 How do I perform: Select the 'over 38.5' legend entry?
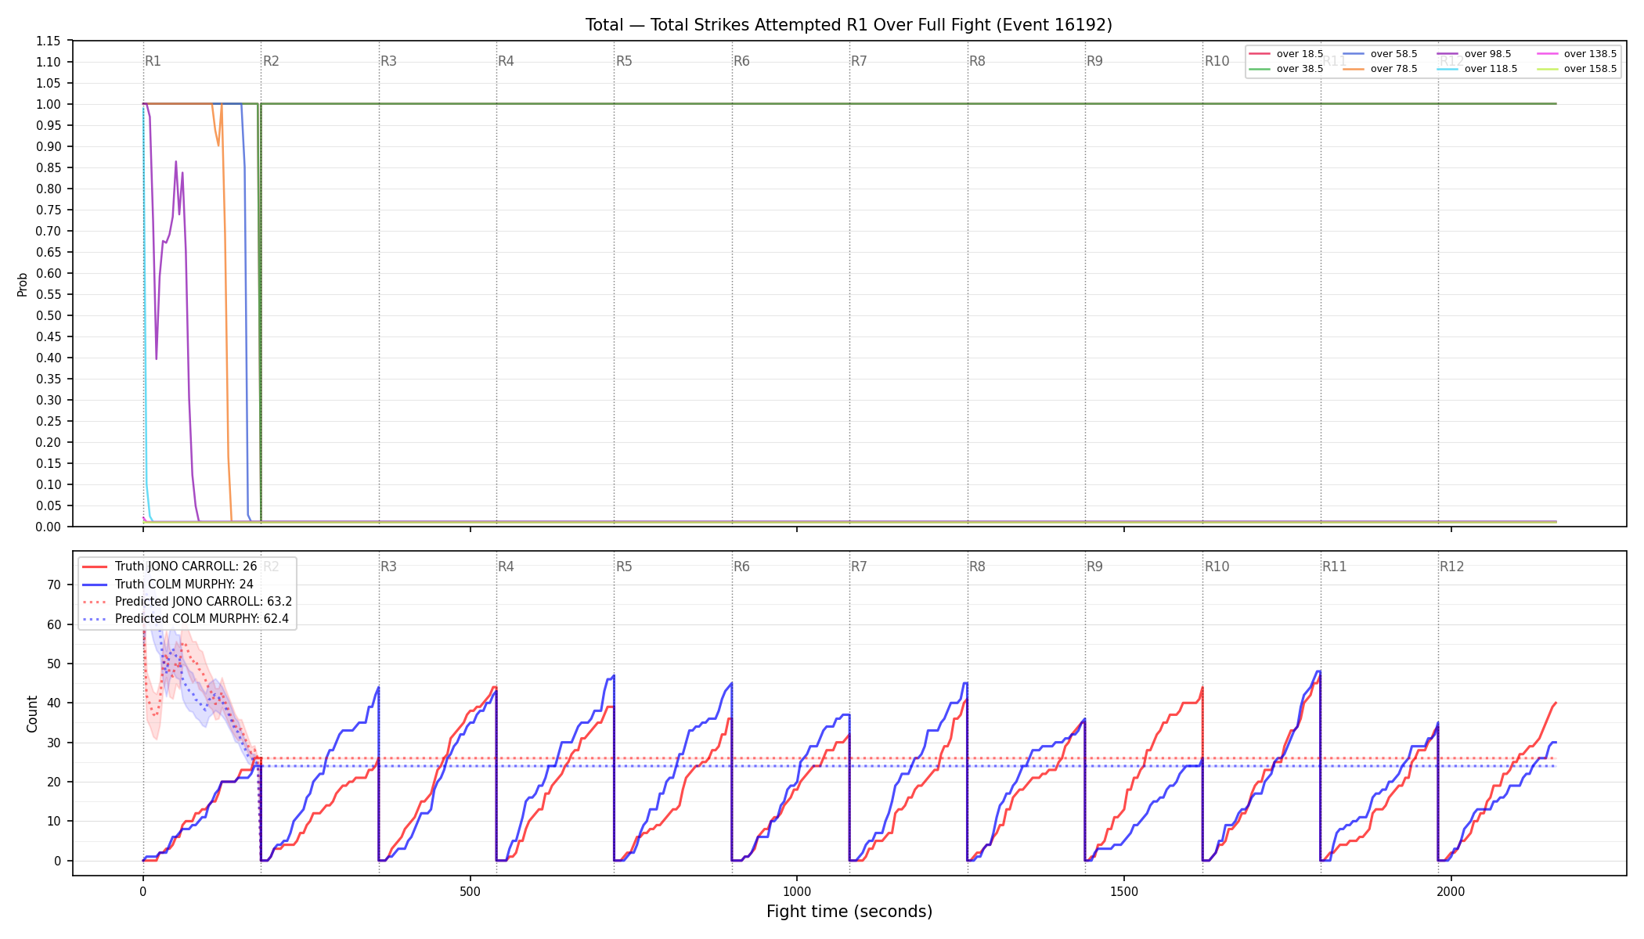1286,69
